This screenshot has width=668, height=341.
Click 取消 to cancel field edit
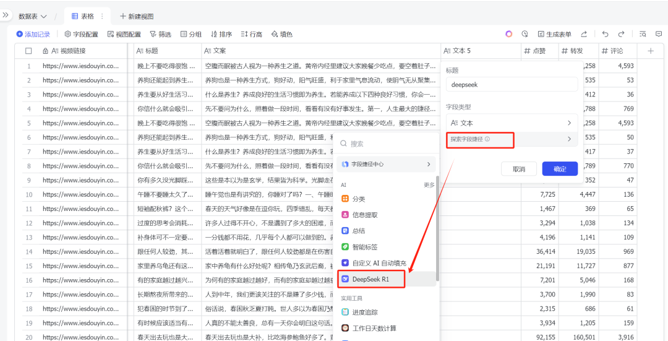coord(518,169)
